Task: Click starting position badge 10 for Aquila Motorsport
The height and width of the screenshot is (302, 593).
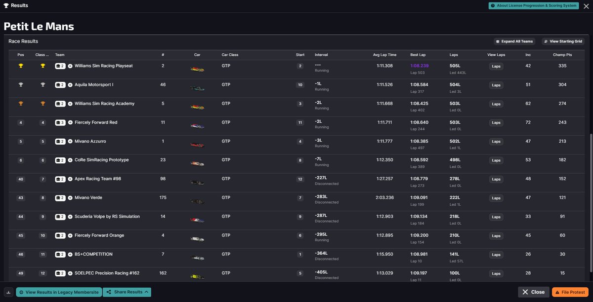Action: click(x=300, y=85)
